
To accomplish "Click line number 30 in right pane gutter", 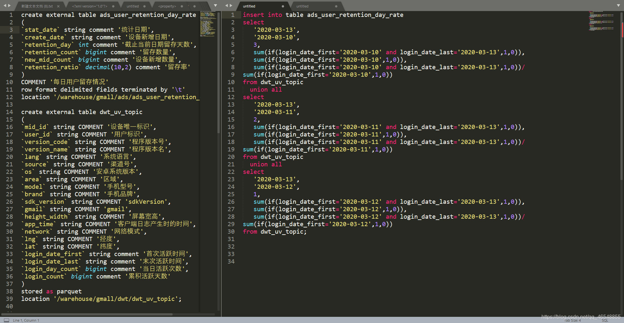I will (231, 232).
